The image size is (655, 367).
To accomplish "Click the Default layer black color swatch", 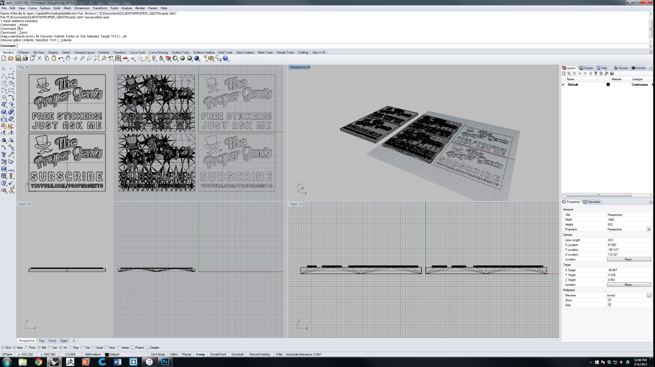I will coord(608,85).
